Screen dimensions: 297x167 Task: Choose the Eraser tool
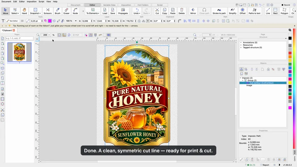coord(66,11)
